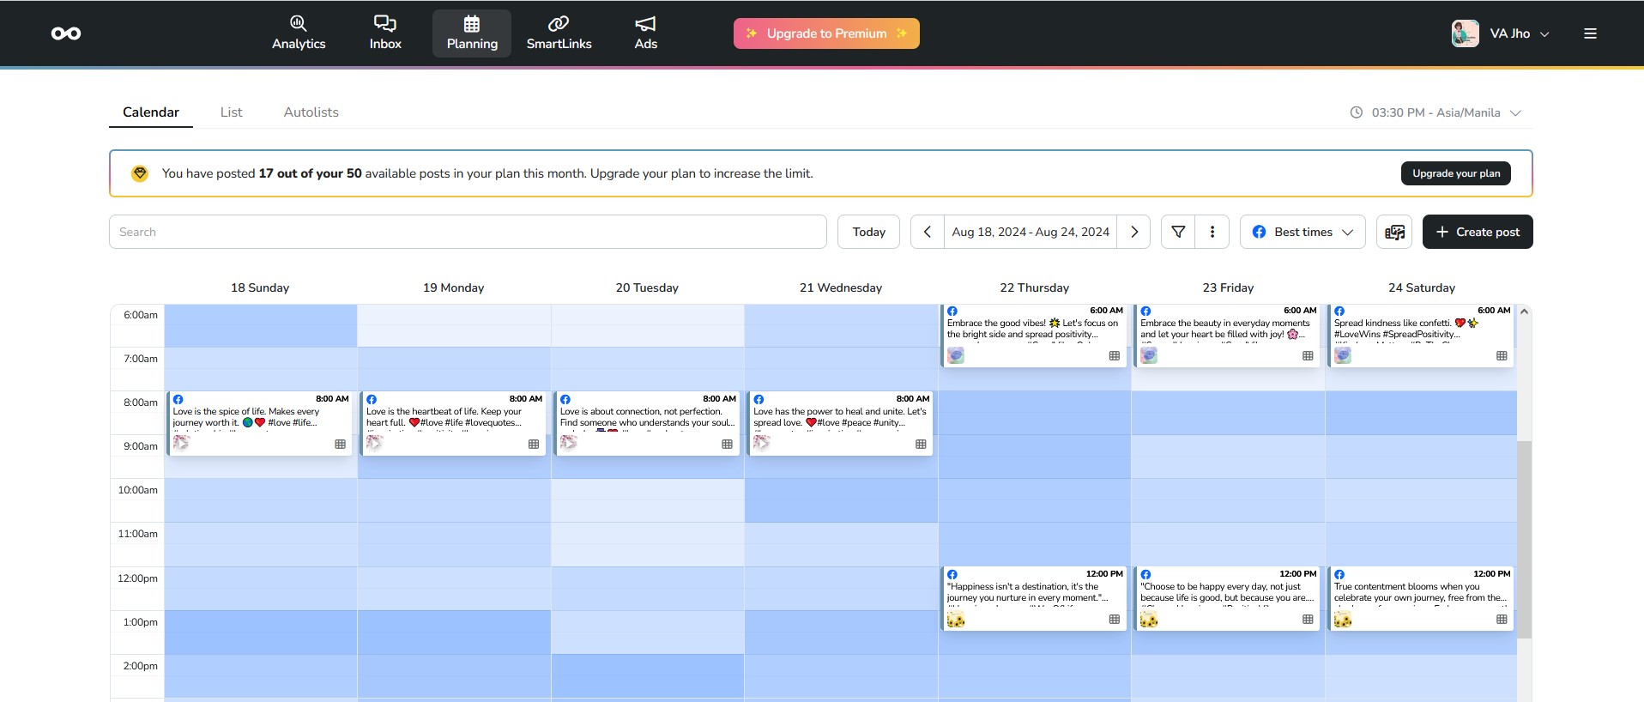This screenshot has height=702, width=1644.
Task: Click grid icon on Thursday 6:00 AM post
Action: (1115, 355)
